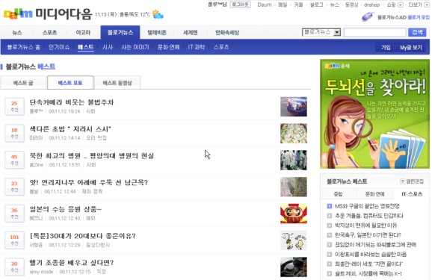Open article [툰툰]30대가 20대보다 좋은이유?
The image size is (432, 280).
pyautogui.click(x=83, y=236)
